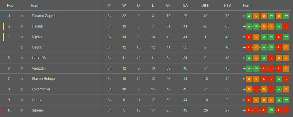Click the red relegation bar beside Sibenik
The width and height of the screenshot is (293, 117).
(4, 111)
